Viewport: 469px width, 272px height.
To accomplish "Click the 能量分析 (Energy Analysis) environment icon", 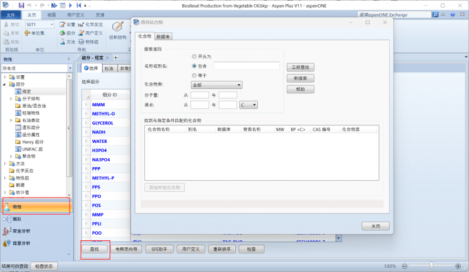I will (x=8, y=243).
